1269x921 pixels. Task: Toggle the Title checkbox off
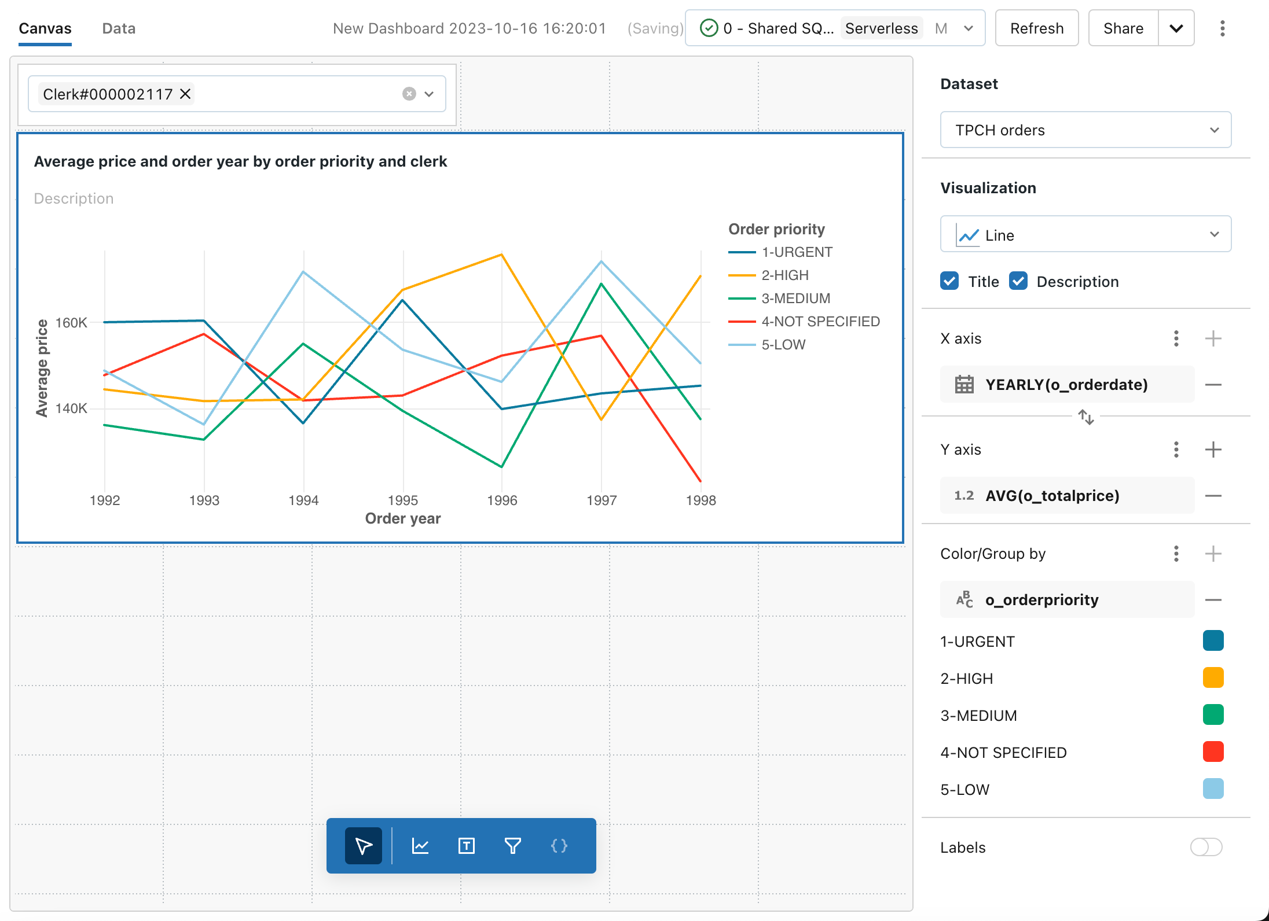948,281
